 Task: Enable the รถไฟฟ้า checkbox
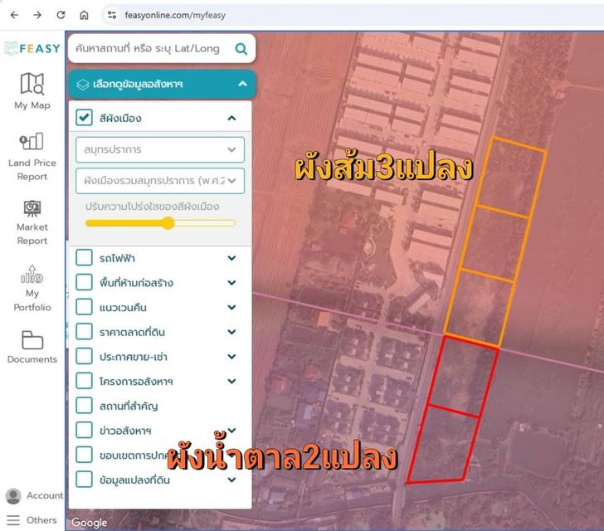84,257
